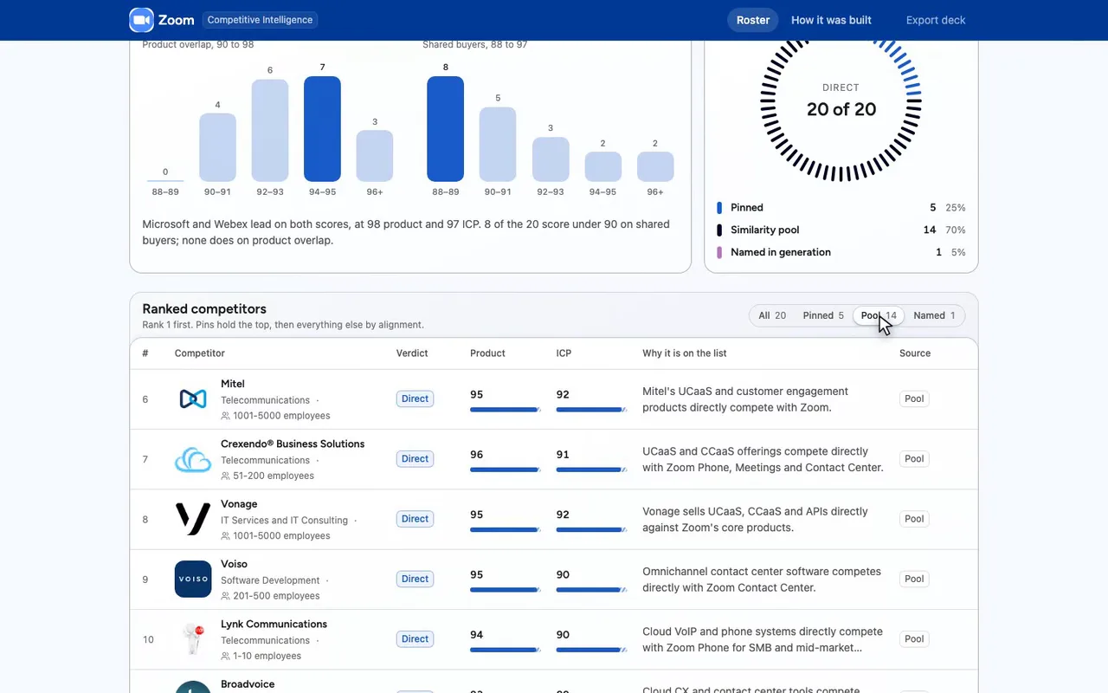This screenshot has height=693, width=1108.
Task: Click the Crexendo cloud logo
Action: (x=193, y=459)
